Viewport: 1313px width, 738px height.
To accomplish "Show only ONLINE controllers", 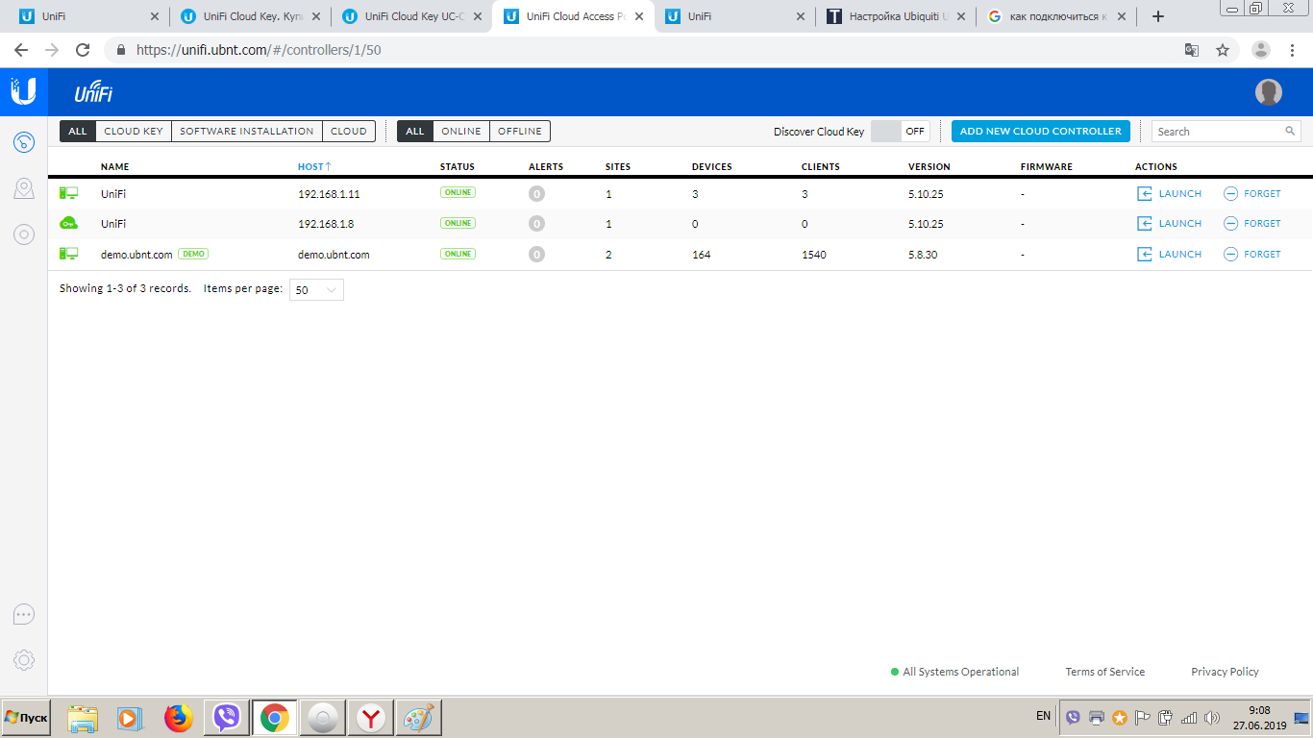I will coord(461,132).
